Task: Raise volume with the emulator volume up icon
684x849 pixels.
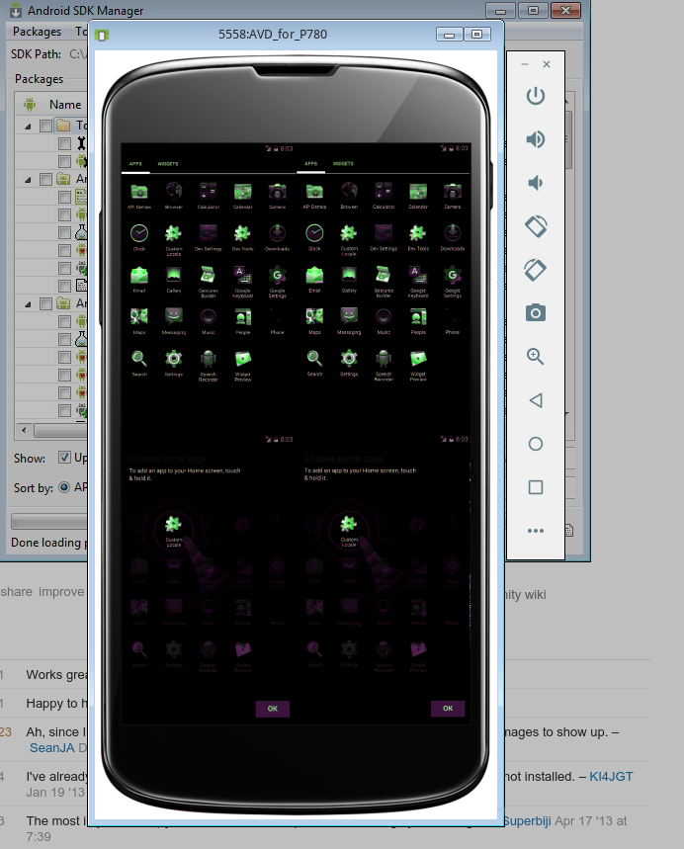Action: tap(535, 139)
